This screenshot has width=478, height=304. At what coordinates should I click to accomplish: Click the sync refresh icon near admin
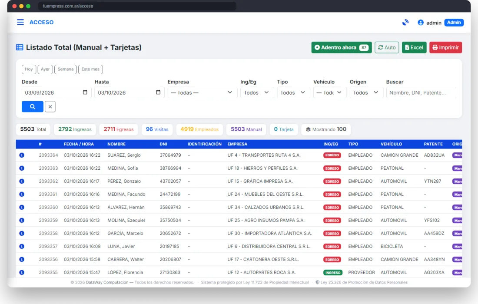tap(405, 23)
